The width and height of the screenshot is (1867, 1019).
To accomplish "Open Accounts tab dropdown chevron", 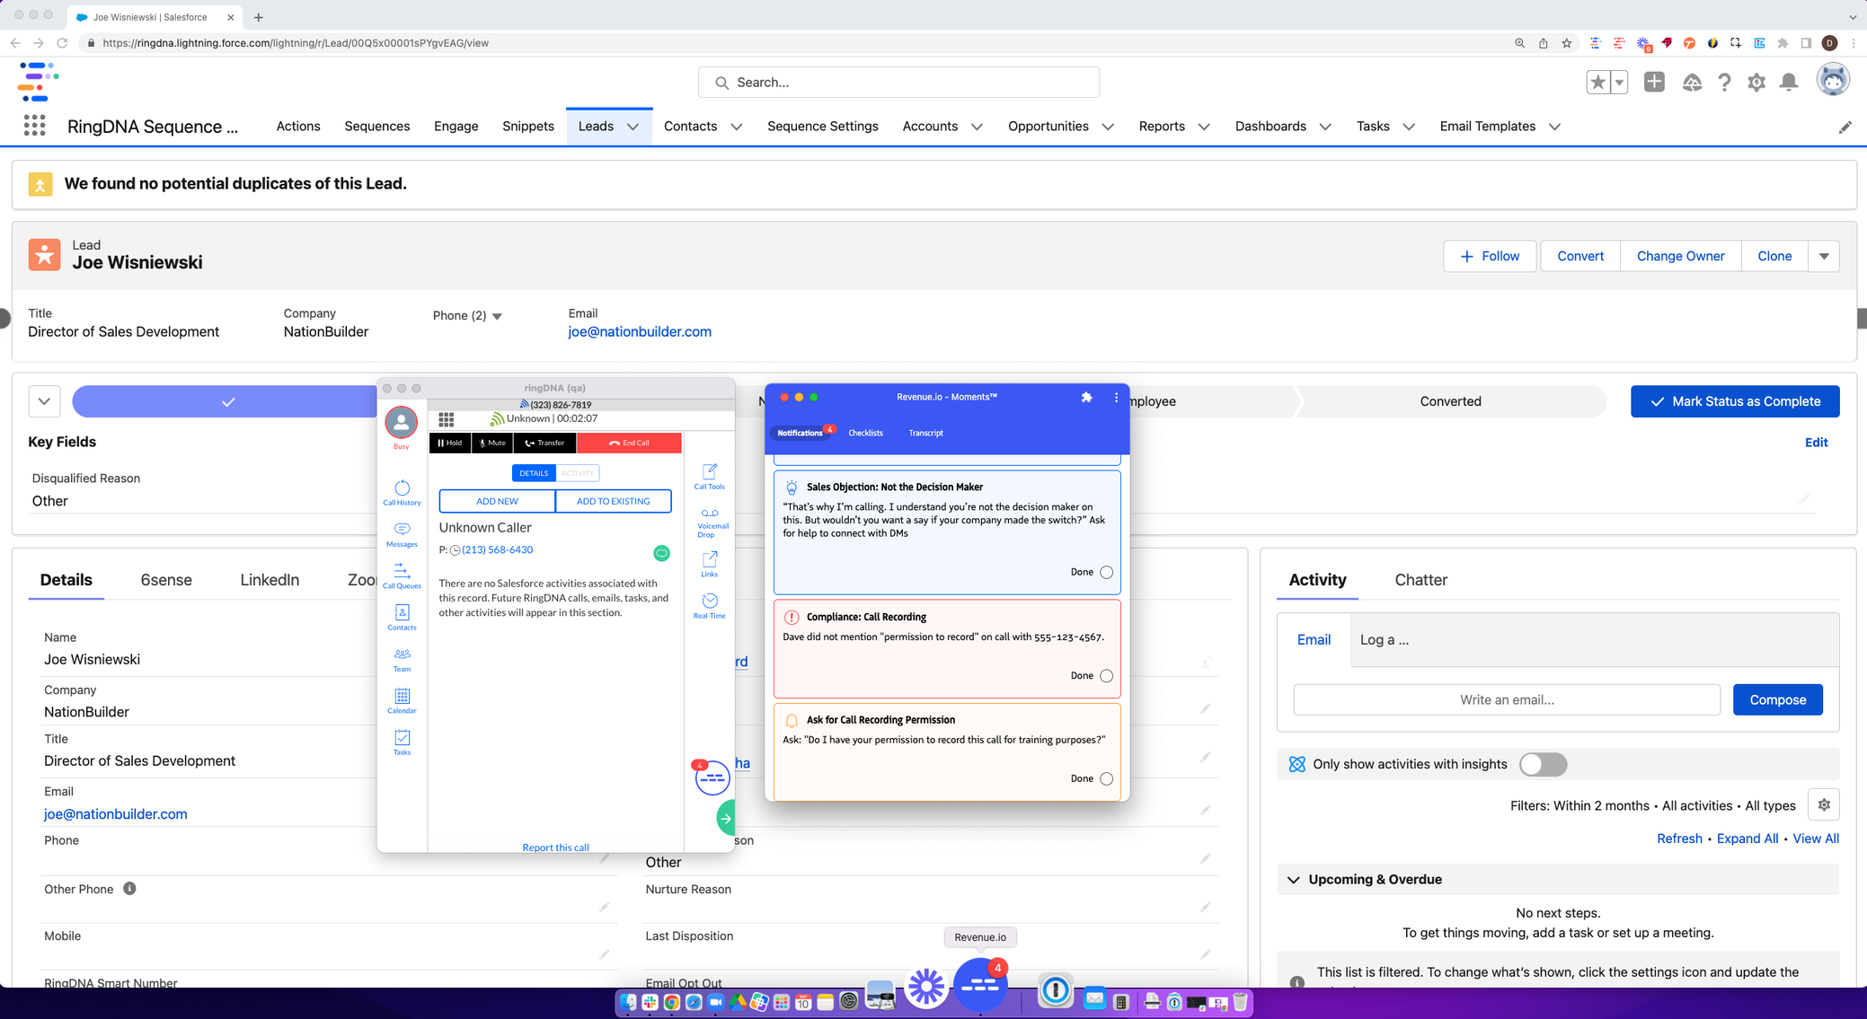I will 977,127.
